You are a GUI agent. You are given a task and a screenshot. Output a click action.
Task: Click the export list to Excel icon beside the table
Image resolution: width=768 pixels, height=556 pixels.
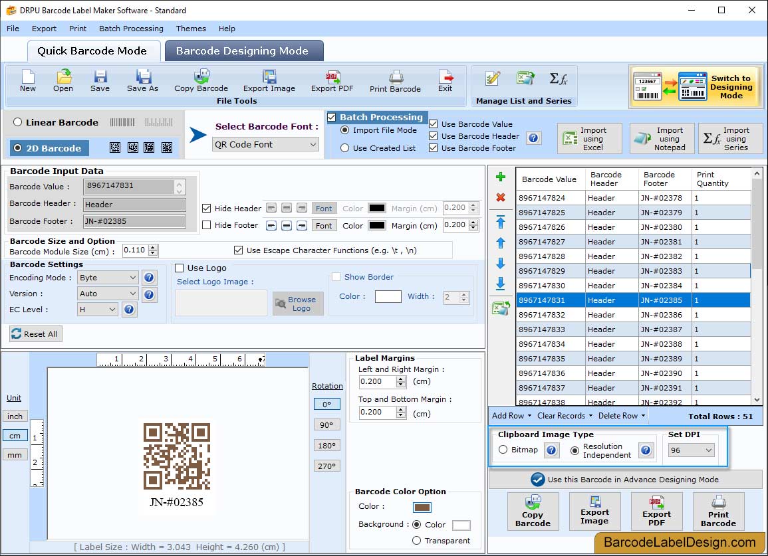tap(501, 308)
